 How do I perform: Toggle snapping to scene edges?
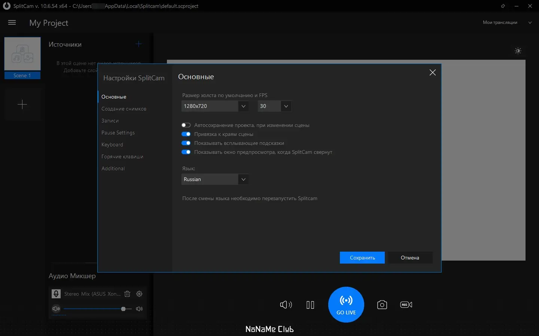pyautogui.click(x=186, y=134)
